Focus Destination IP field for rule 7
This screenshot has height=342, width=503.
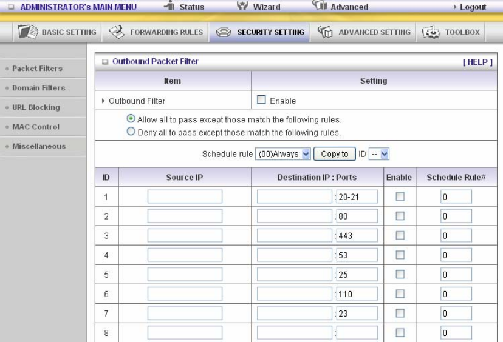[x=295, y=313]
